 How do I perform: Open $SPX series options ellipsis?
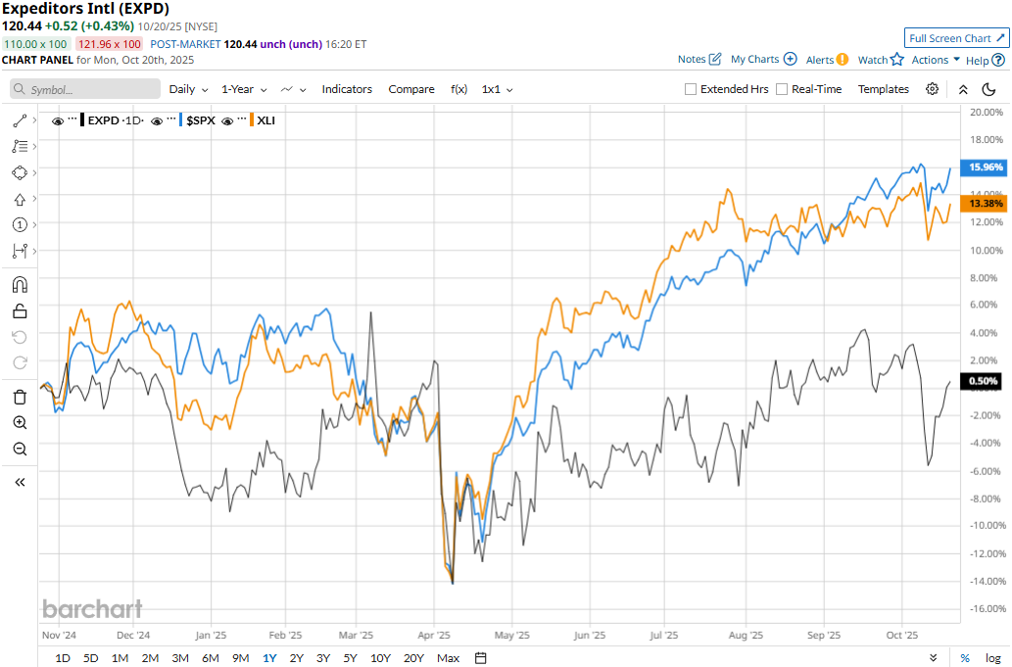coord(171,119)
